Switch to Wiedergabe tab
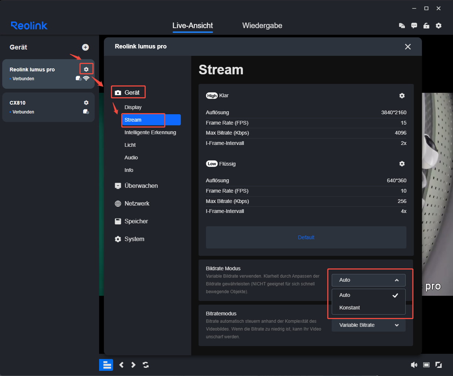This screenshot has width=453, height=376. coord(262,26)
